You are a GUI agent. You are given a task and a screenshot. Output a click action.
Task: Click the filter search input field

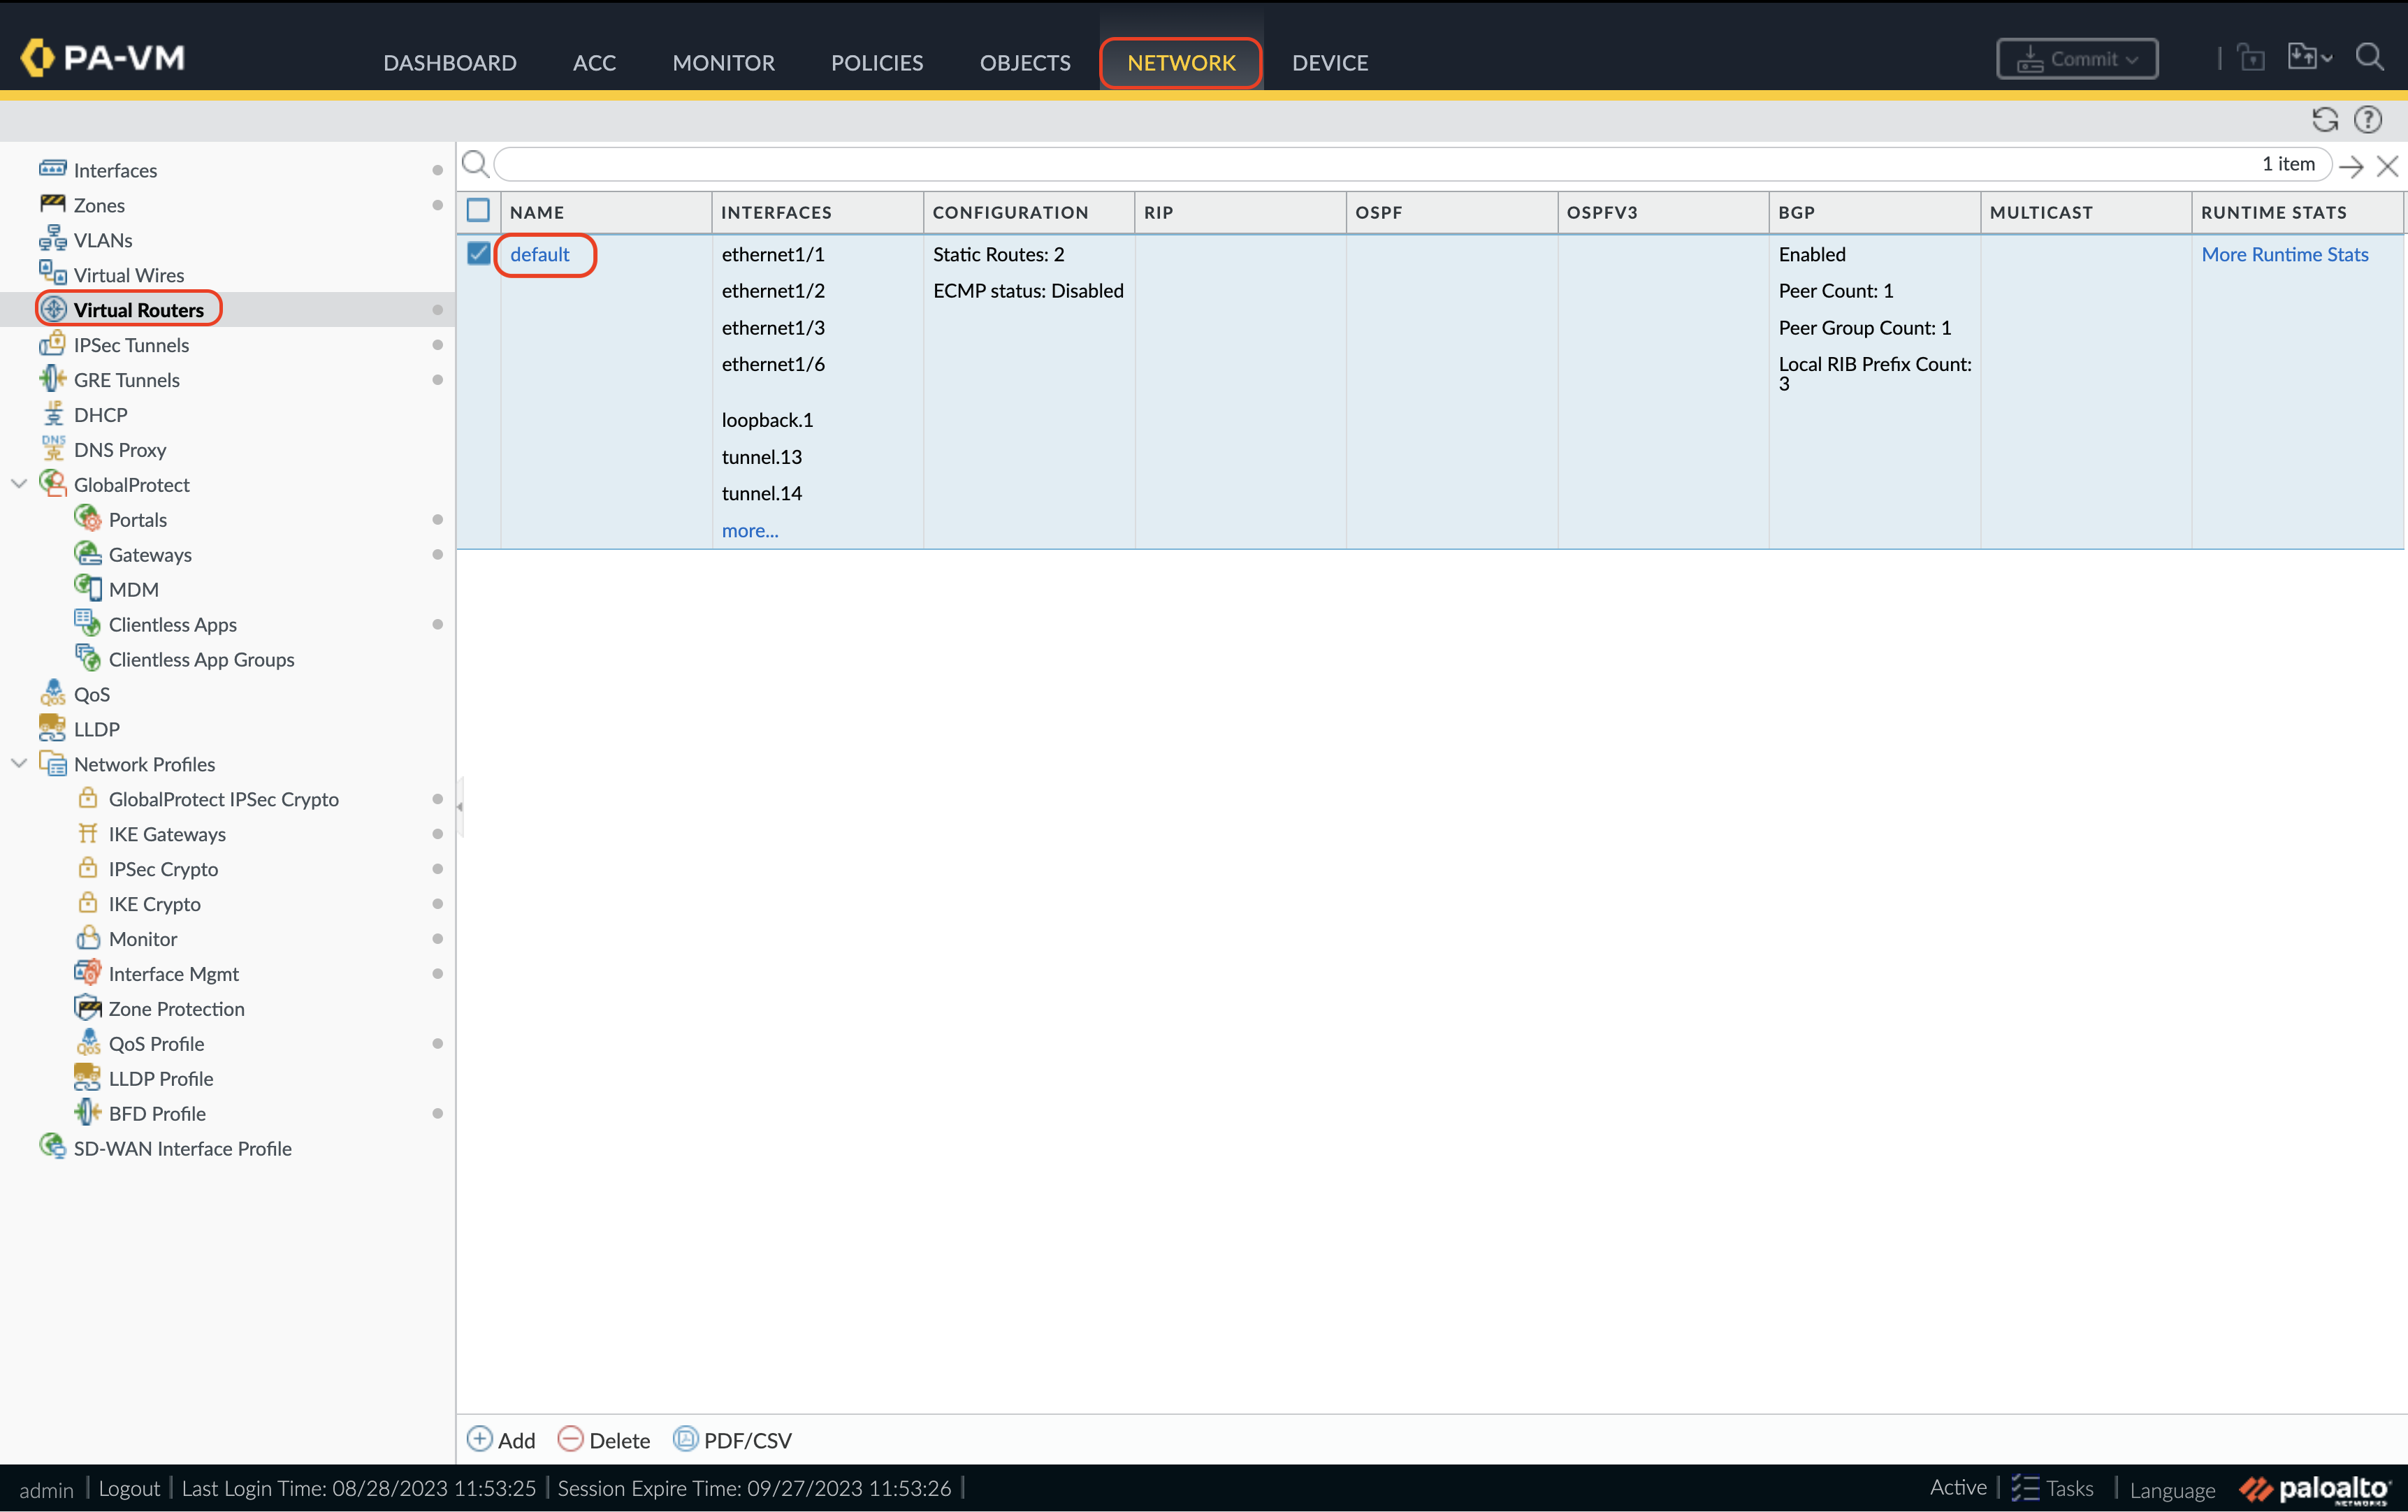[x=1370, y=164]
